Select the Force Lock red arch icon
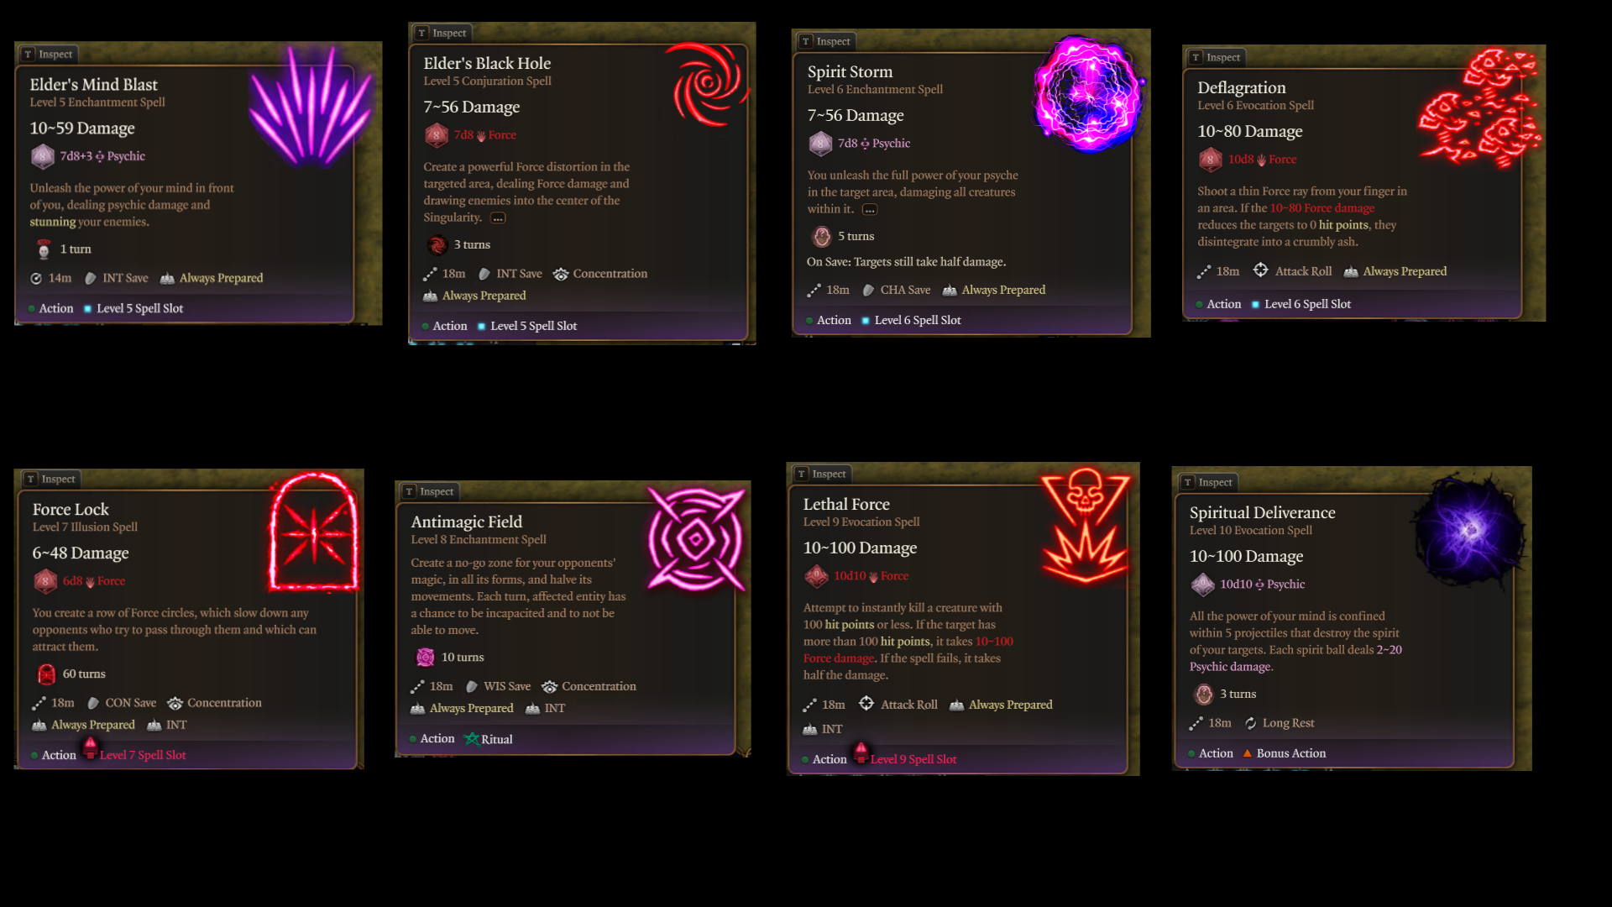Screen dimensions: 1612x907 pos(314,532)
